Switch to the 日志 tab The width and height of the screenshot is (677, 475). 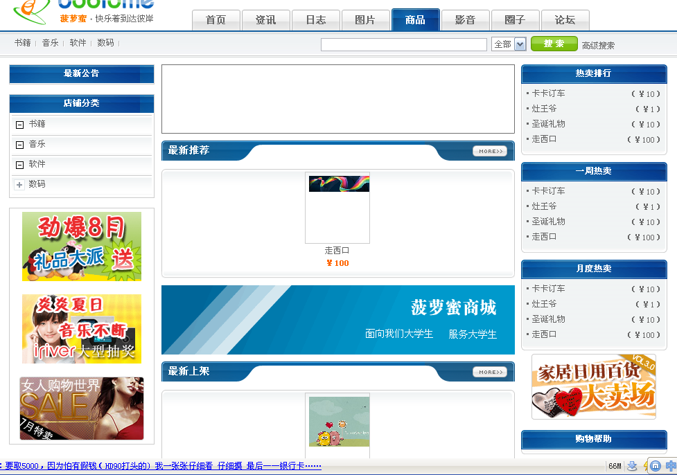pyautogui.click(x=315, y=20)
